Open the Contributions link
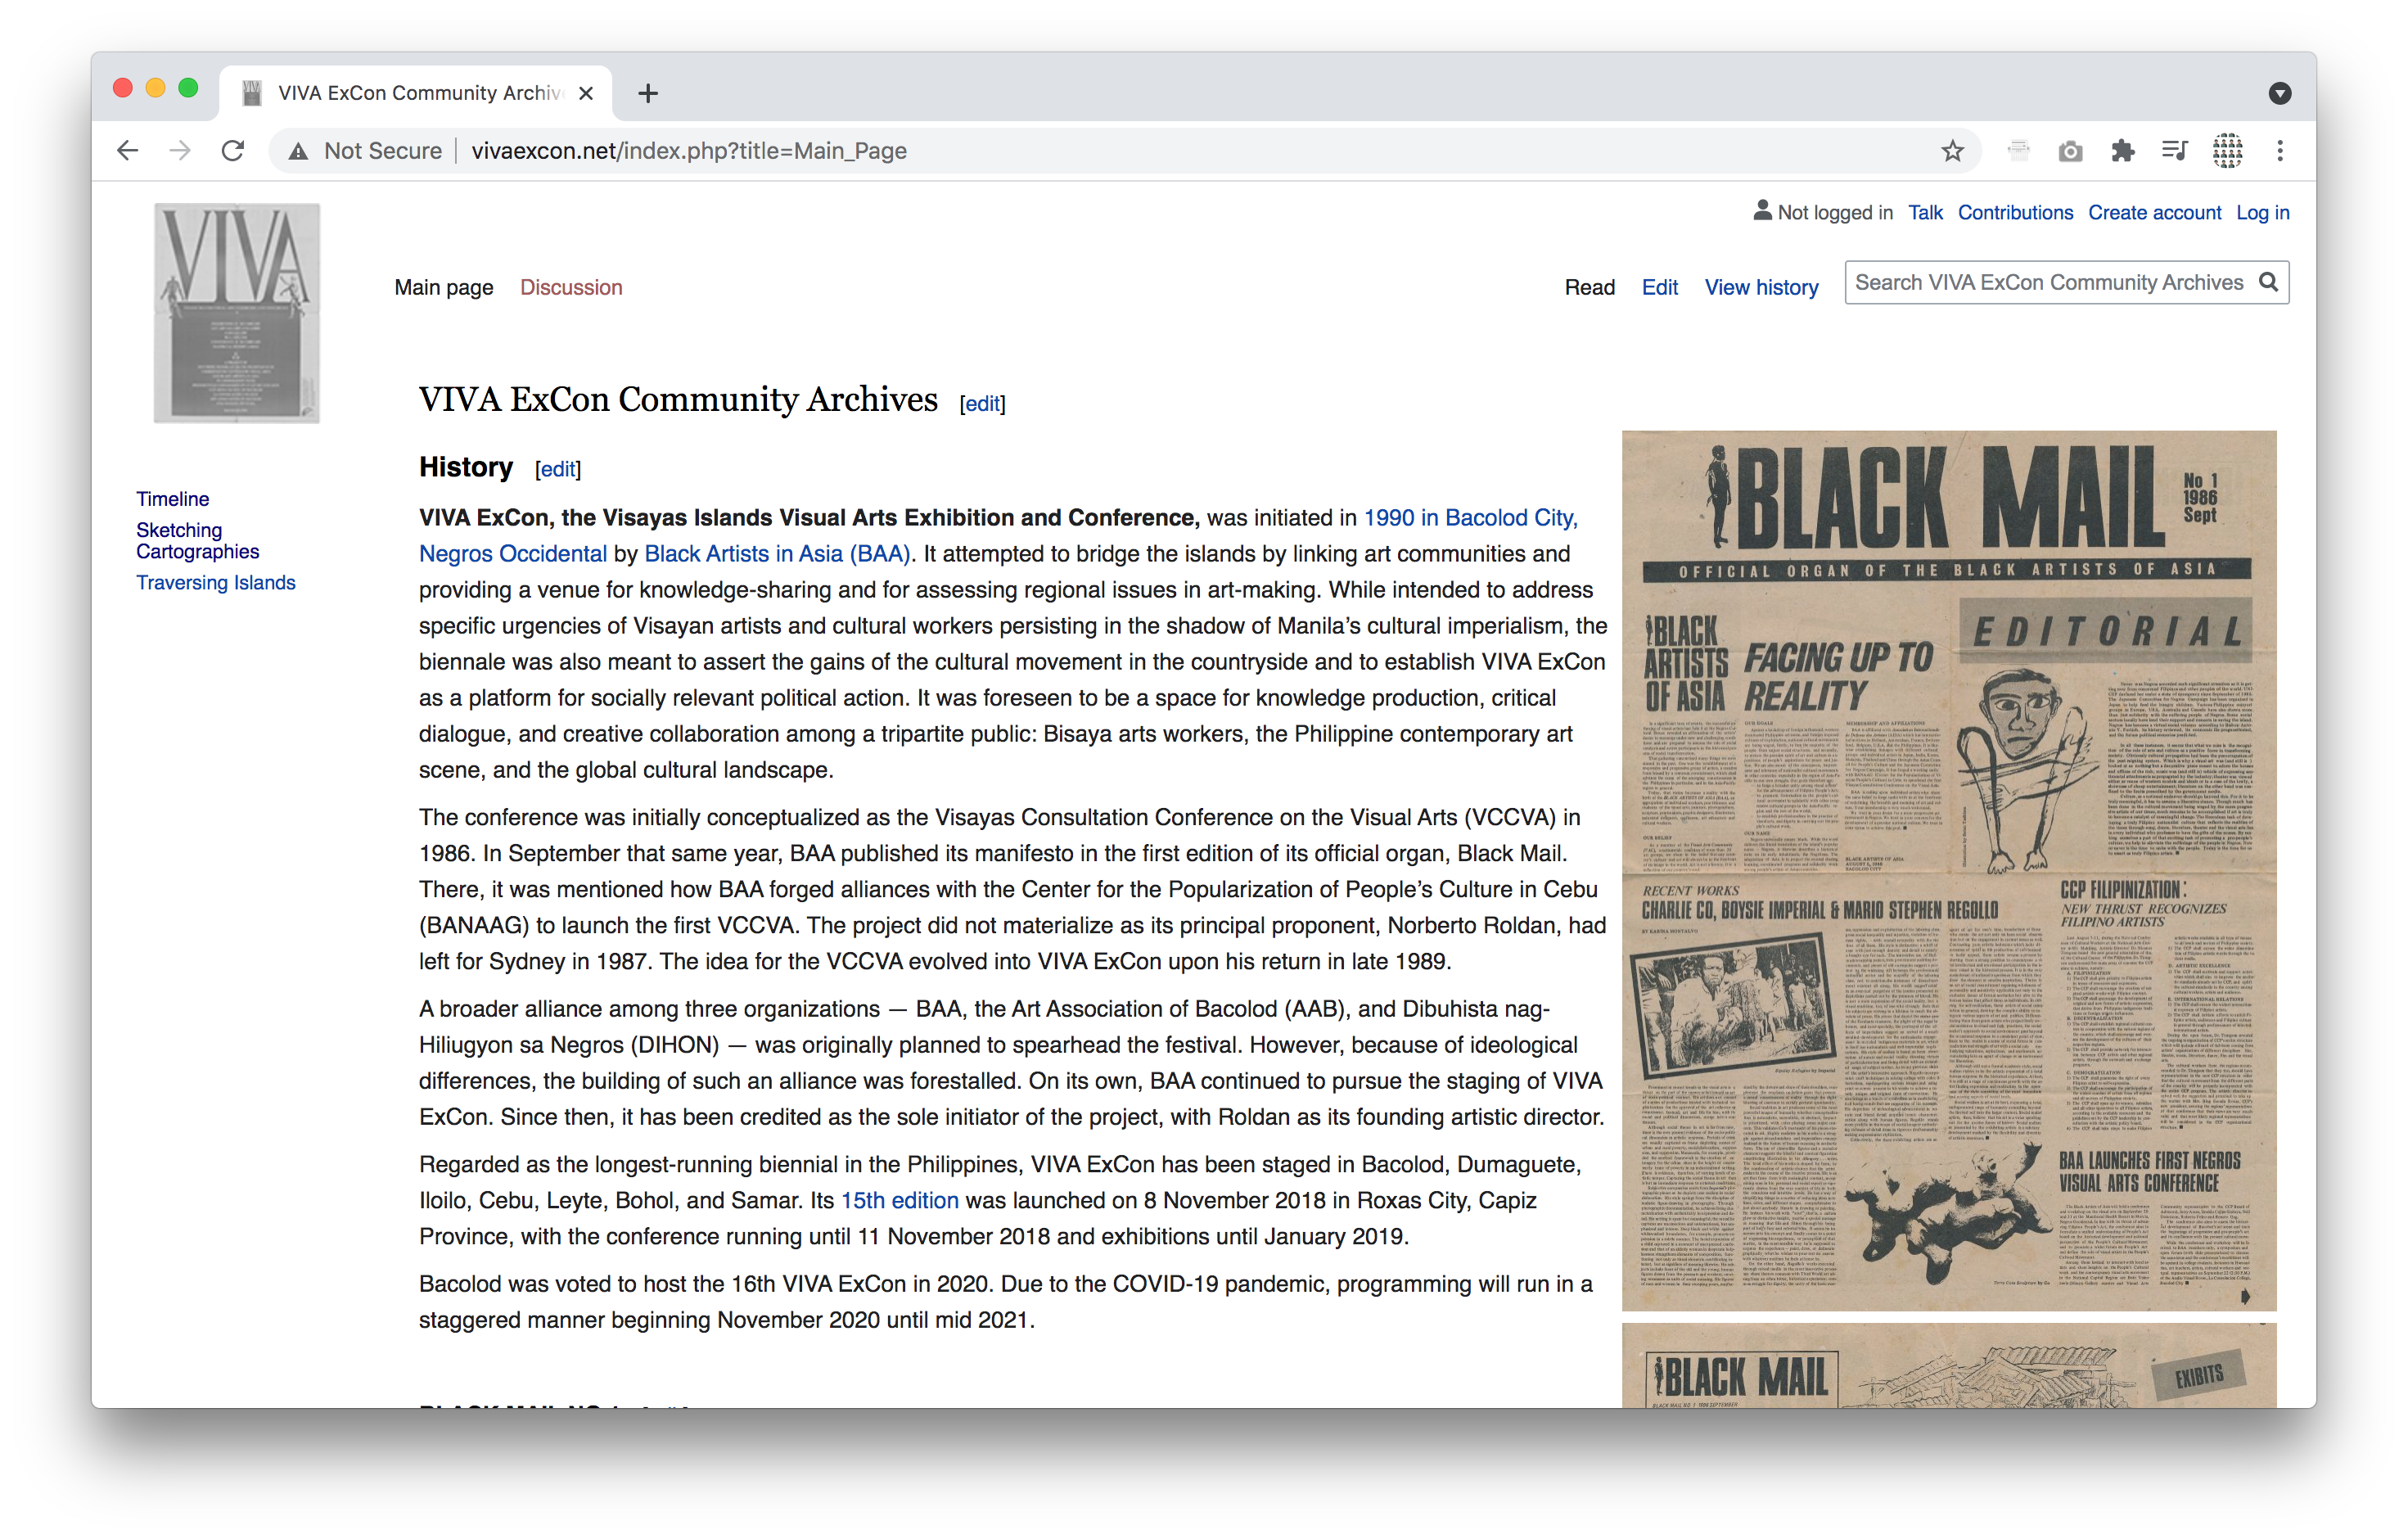Viewport: 2408px width, 1539px height. coord(2015,213)
